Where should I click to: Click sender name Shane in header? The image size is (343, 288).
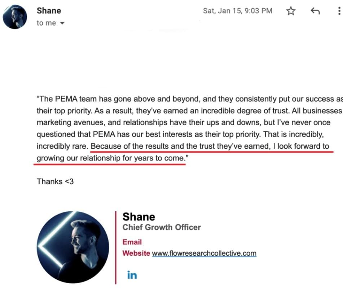49,11
